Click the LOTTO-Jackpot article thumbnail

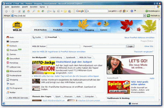[43, 67]
